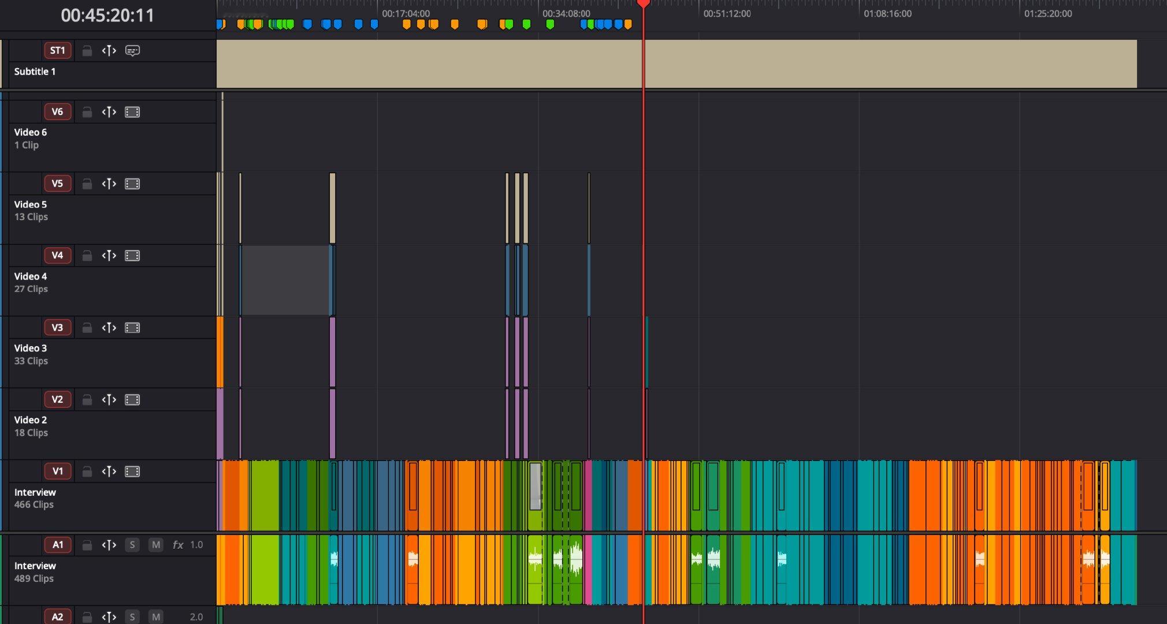Lock the Video 4 track
Viewport: 1167px width, 624px height.
(87, 256)
